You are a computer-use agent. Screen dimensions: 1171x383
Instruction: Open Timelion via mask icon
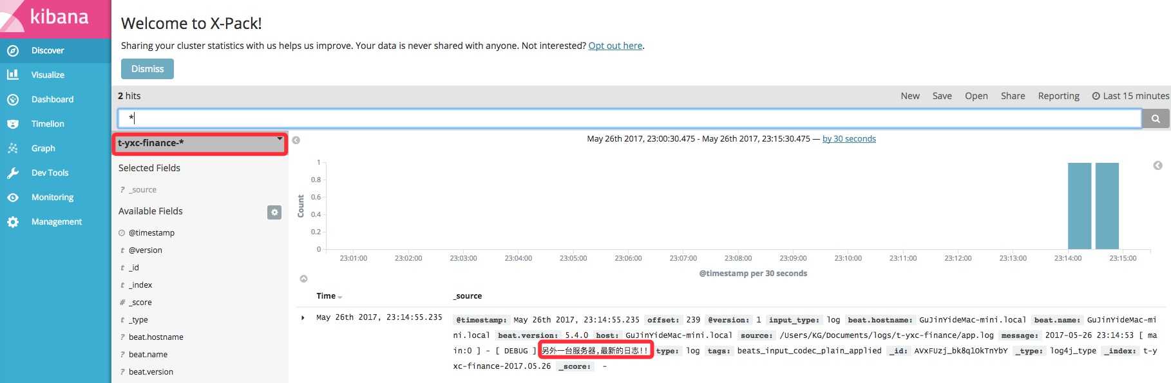(x=13, y=124)
